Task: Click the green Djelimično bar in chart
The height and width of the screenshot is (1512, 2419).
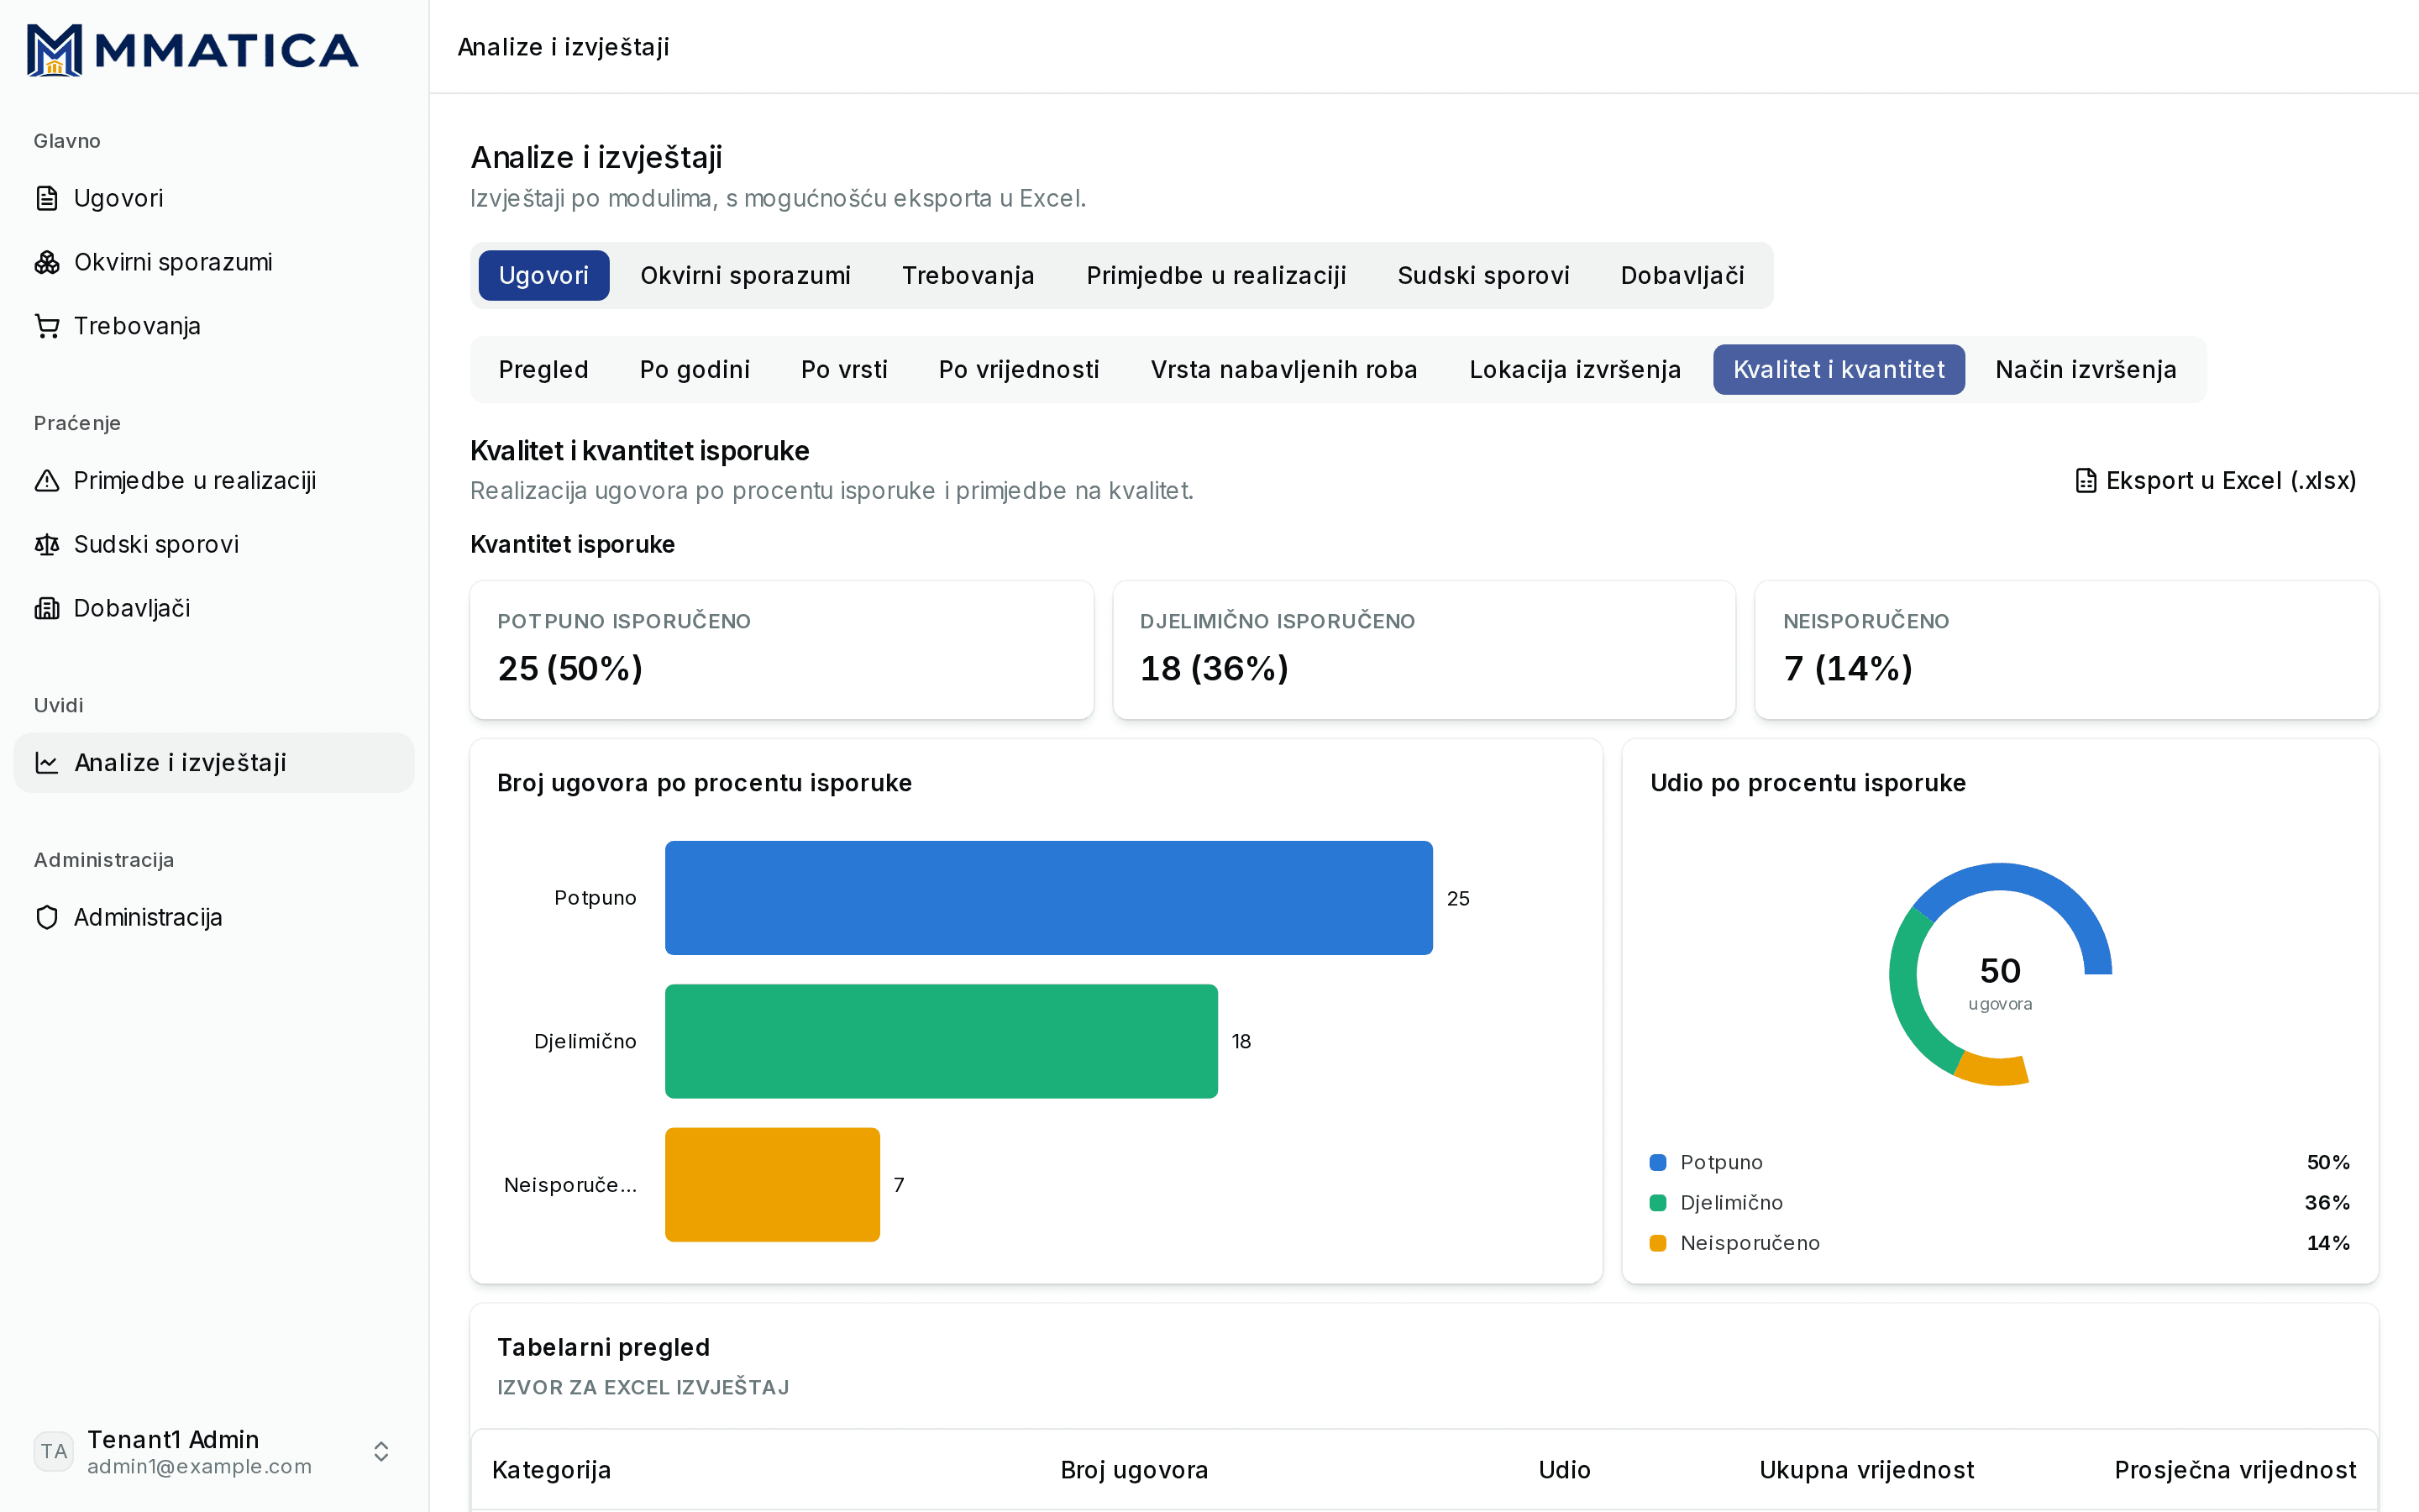Action: pyautogui.click(x=942, y=1041)
